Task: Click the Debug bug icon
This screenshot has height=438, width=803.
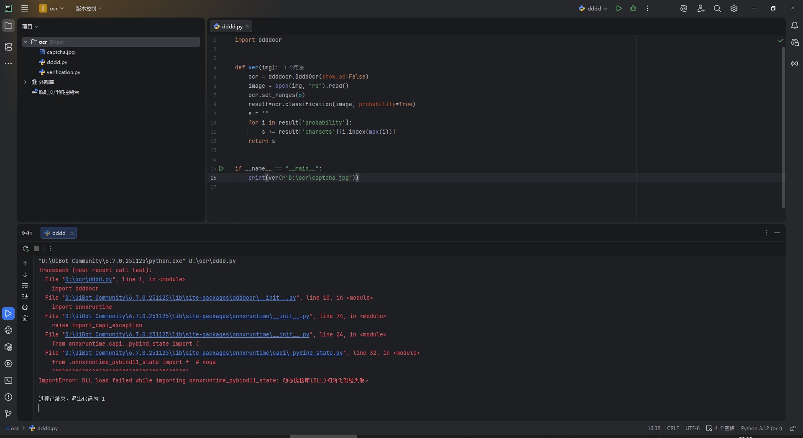Action: pos(633,8)
